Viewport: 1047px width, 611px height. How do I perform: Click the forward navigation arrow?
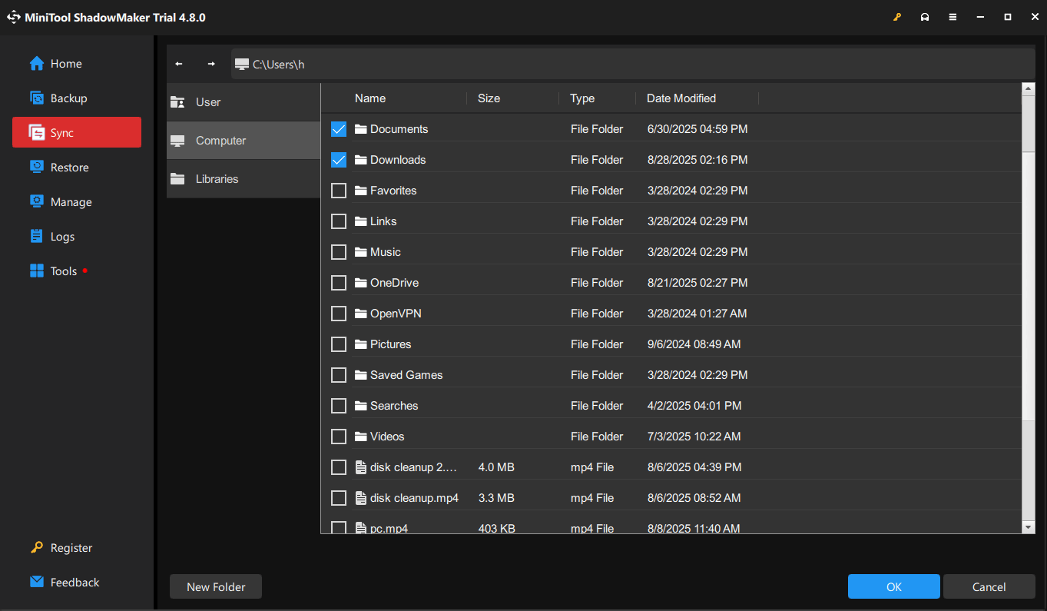[211, 64]
